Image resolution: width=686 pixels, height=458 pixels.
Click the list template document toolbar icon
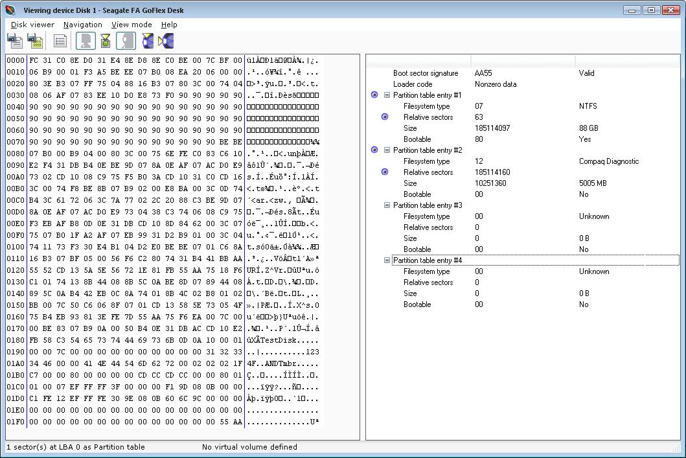pyautogui.click(x=60, y=41)
